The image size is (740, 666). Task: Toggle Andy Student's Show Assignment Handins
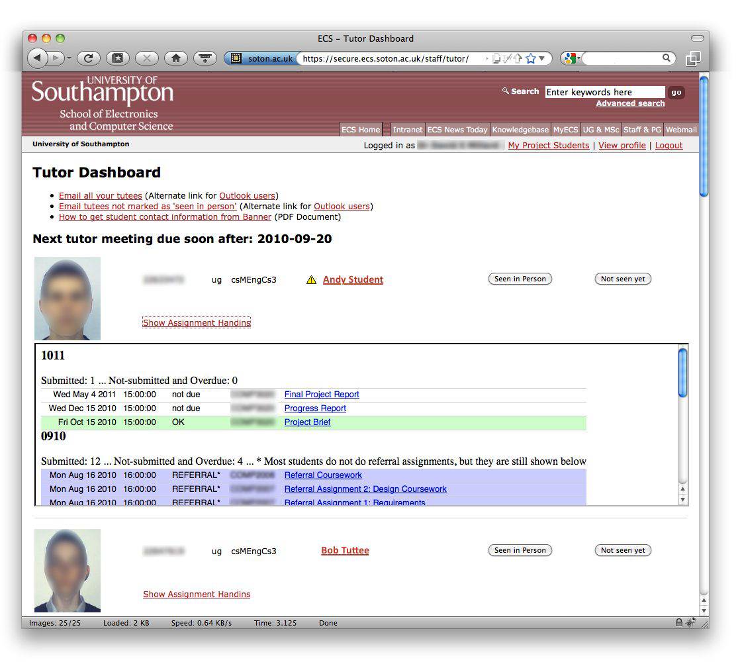point(197,322)
